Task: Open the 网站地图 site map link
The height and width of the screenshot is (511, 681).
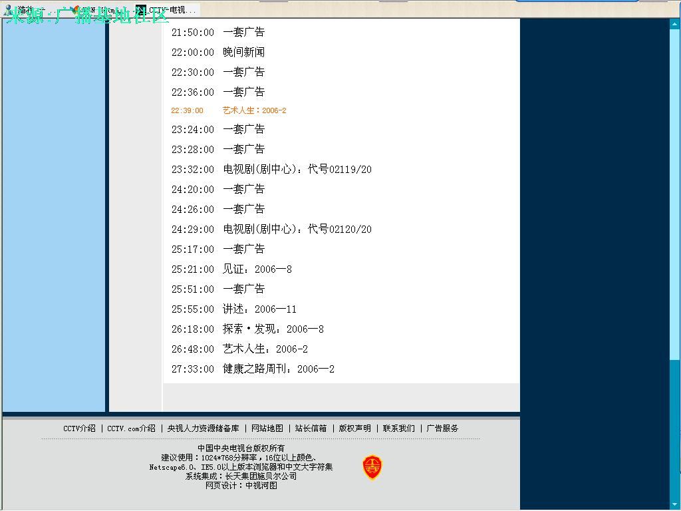Action: tap(267, 428)
